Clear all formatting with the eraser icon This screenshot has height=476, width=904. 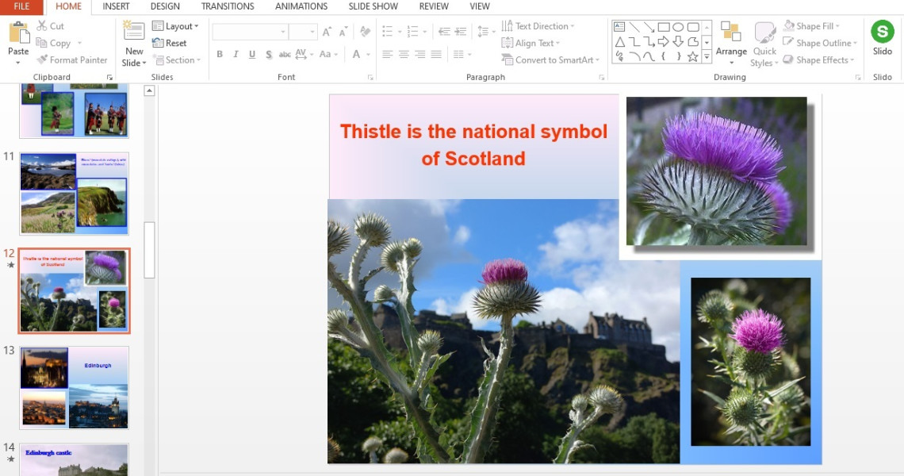(365, 31)
